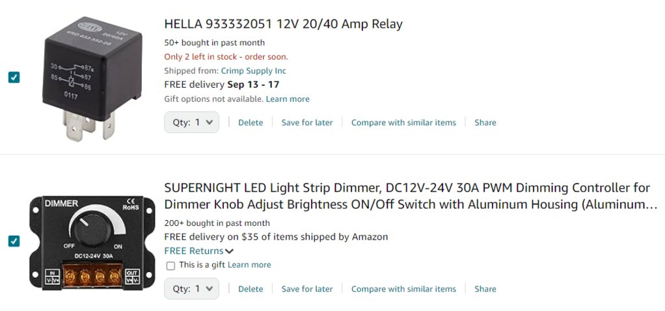Viewport: 665px width, 311px height.
Task: Compare SUPERNIGHT dimmer with similar items
Action: (403, 288)
